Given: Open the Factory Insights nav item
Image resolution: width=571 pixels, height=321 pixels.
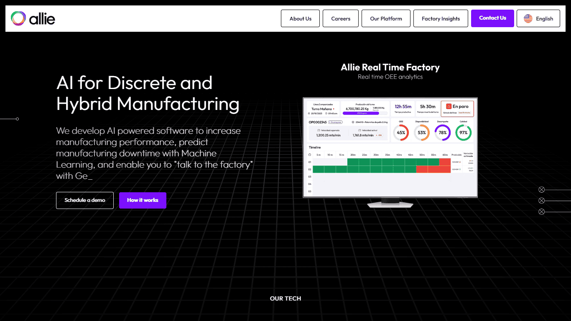Looking at the screenshot, I should coord(441,18).
